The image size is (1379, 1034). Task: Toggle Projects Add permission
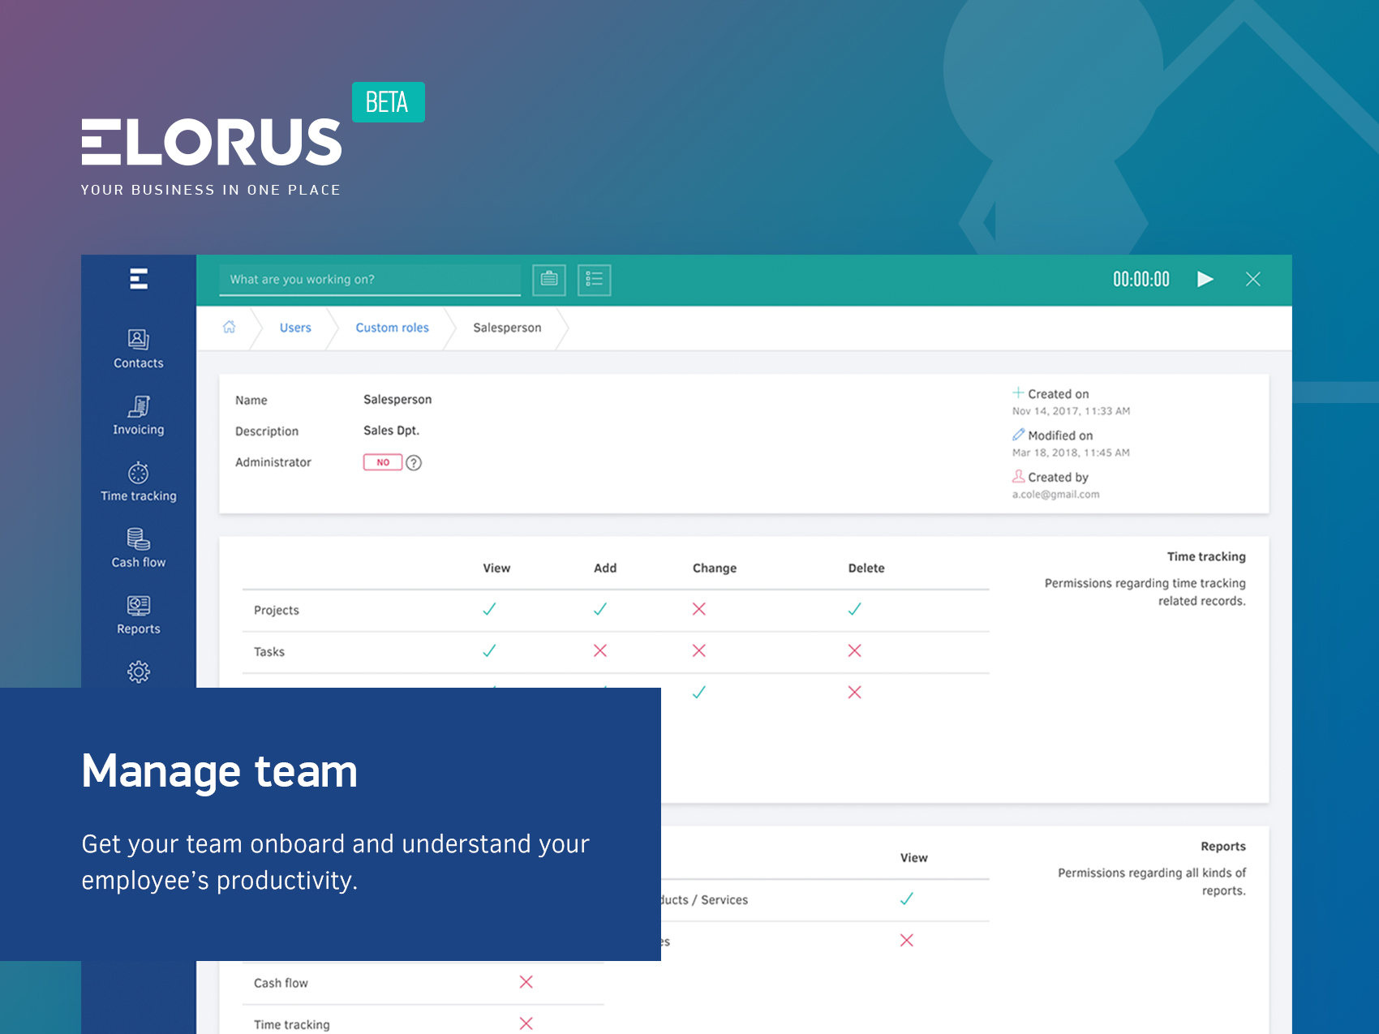point(600,609)
